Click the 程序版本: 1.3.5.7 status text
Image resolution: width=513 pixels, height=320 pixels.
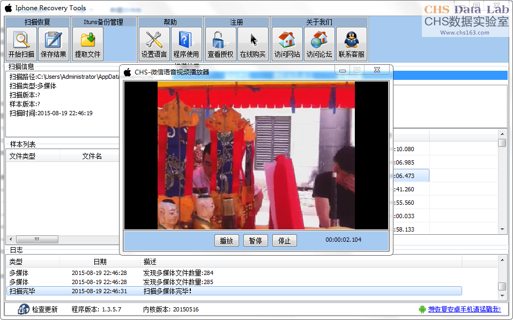click(x=96, y=309)
